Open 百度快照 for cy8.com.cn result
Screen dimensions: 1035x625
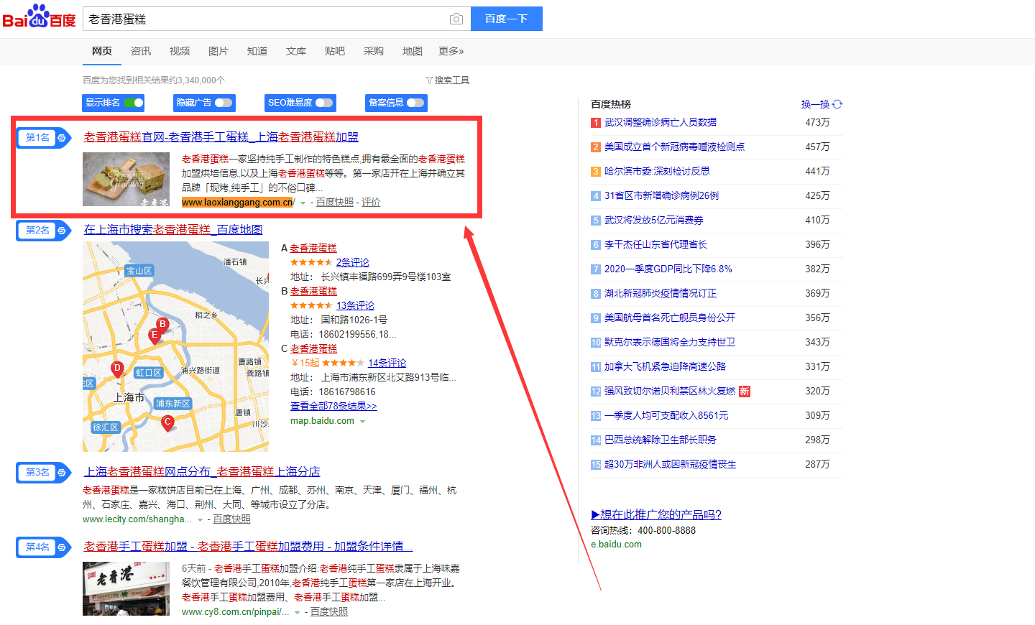tap(329, 611)
